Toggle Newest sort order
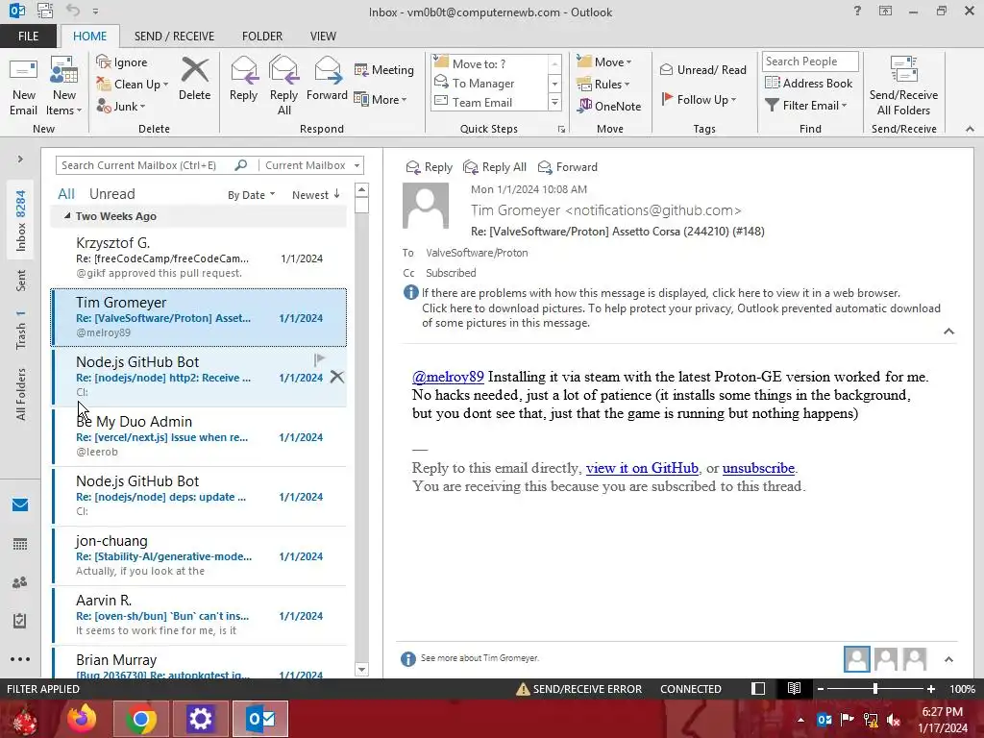This screenshot has width=984, height=738. [315, 195]
